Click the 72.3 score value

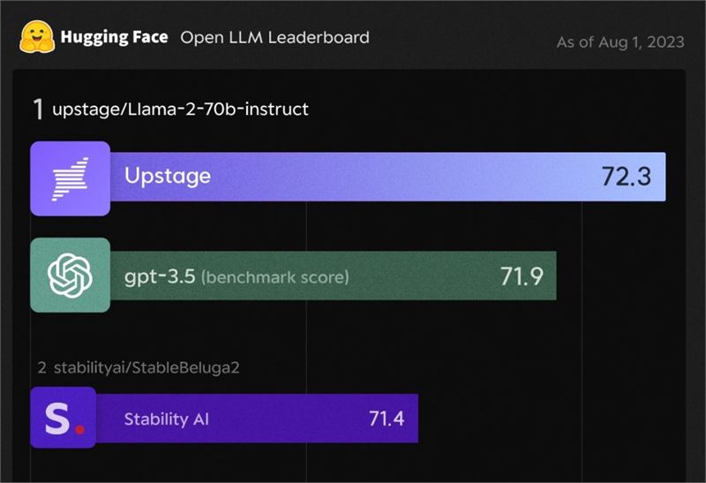coord(627,177)
